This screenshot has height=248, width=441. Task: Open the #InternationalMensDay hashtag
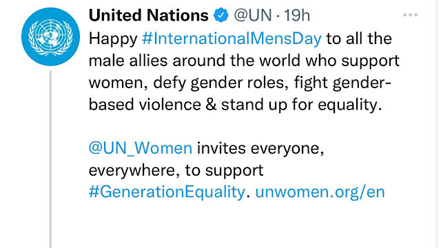[232, 39]
